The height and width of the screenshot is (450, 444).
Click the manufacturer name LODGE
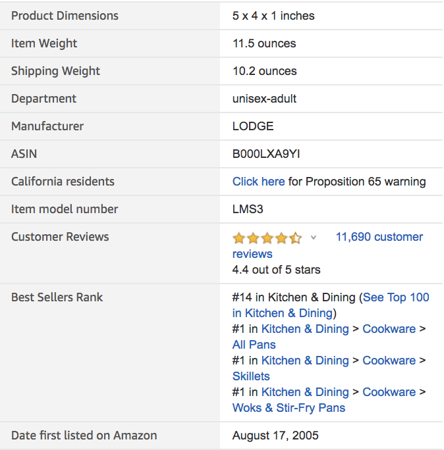tap(253, 126)
